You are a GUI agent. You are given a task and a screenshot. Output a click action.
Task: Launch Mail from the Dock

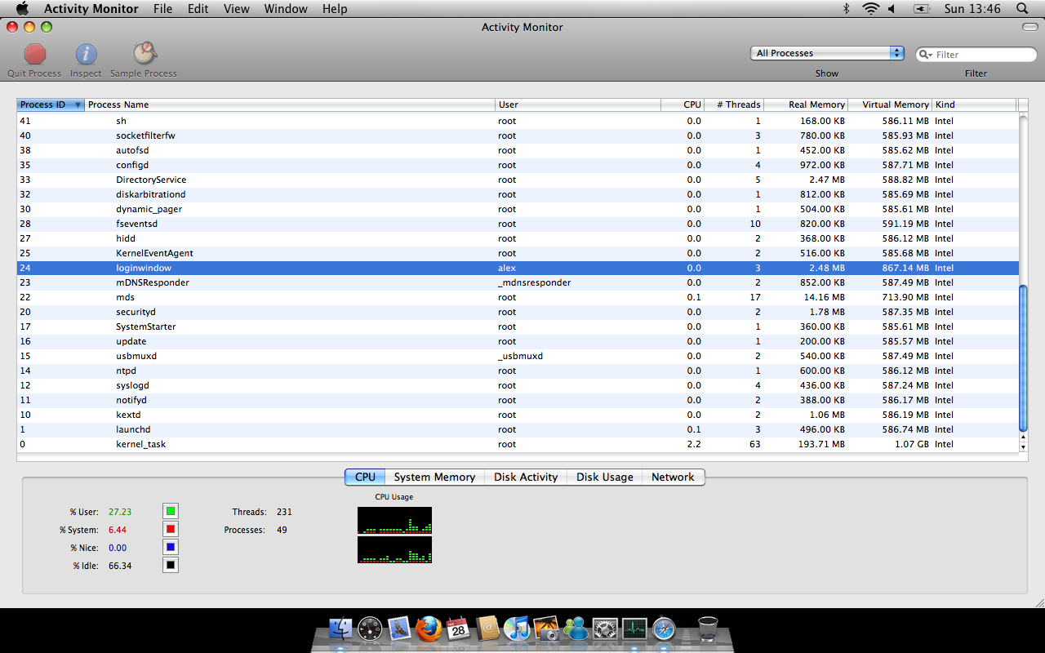pos(399,629)
